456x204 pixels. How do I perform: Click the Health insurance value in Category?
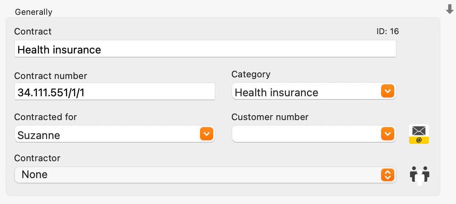(276, 93)
